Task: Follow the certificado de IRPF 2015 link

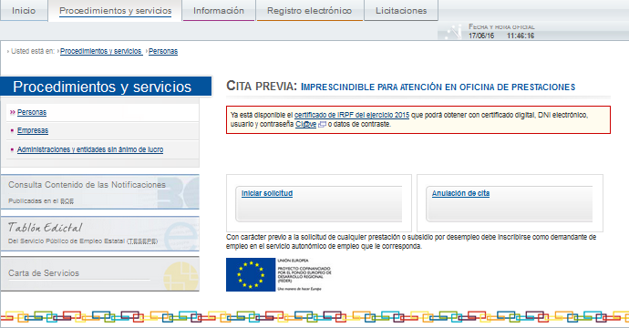Action: tap(352, 115)
